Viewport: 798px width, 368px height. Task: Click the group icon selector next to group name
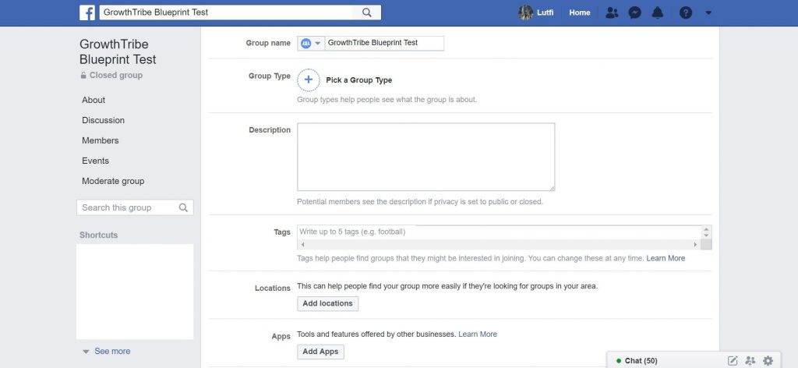(x=311, y=43)
